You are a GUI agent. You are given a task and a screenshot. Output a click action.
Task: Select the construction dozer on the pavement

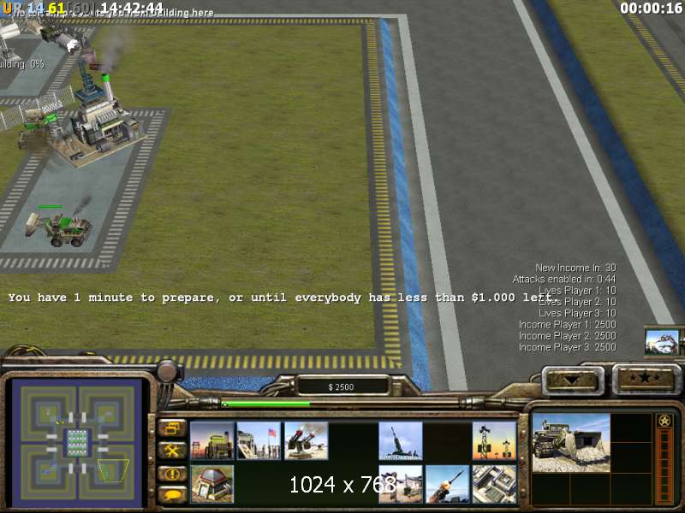click(59, 228)
